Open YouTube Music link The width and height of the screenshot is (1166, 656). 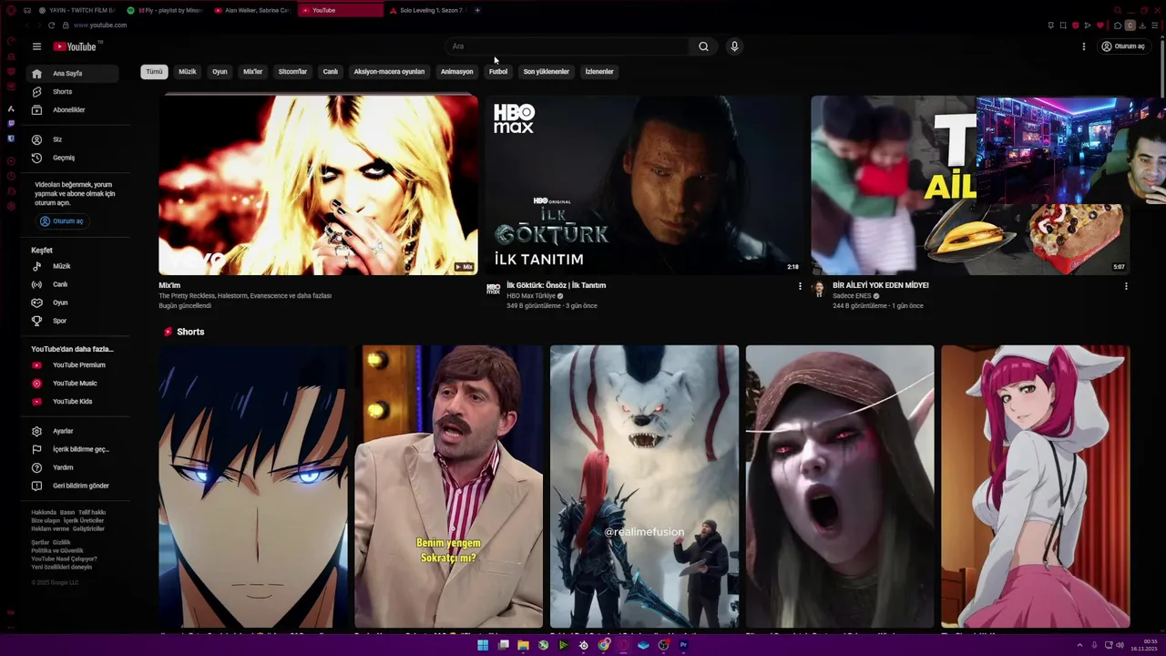(74, 384)
